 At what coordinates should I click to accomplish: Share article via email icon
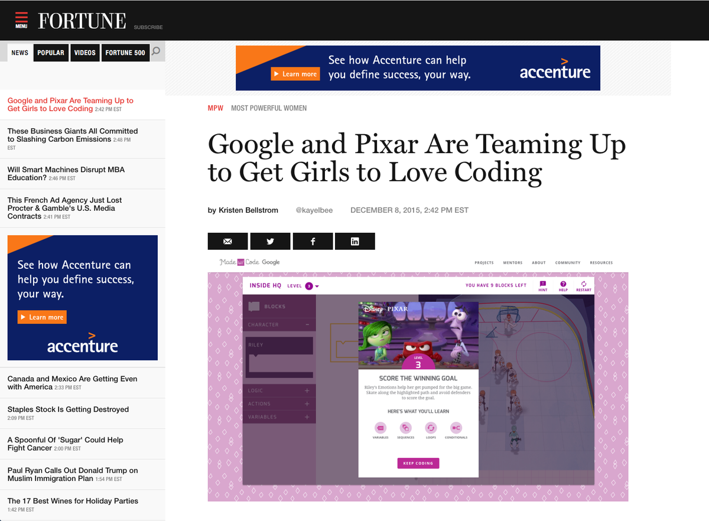[227, 241]
